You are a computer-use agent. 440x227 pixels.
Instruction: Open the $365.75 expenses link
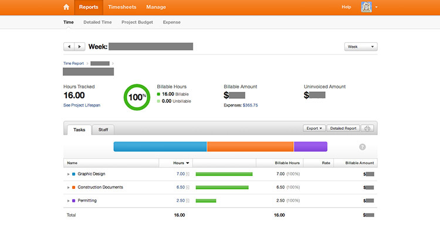click(x=251, y=105)
